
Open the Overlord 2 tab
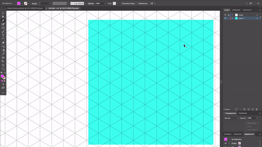tap(247, 10)
